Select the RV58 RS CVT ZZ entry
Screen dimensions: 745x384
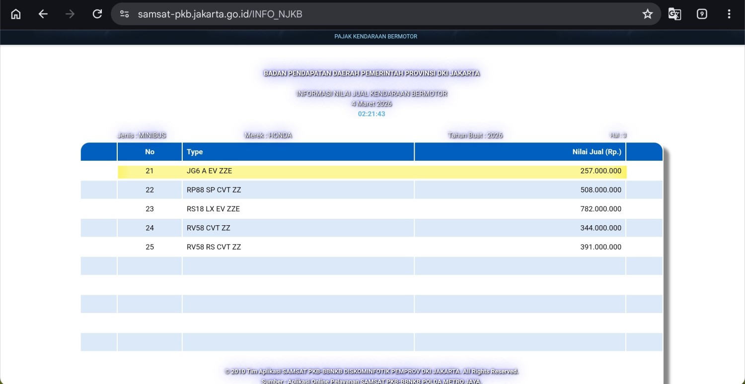pyautogui.click(x=214, y=247)
